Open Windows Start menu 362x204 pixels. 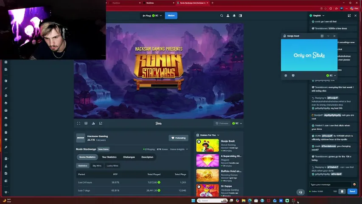point(193,201)
